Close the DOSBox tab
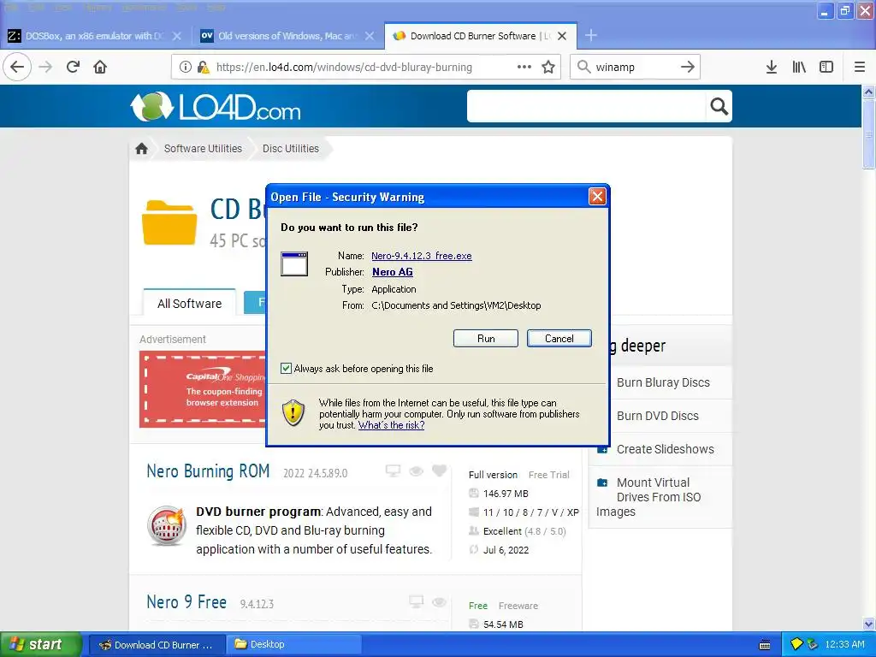 [176, 36]
